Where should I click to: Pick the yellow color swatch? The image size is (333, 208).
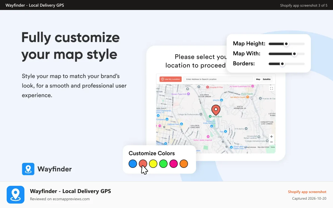(x=153, y=164)
